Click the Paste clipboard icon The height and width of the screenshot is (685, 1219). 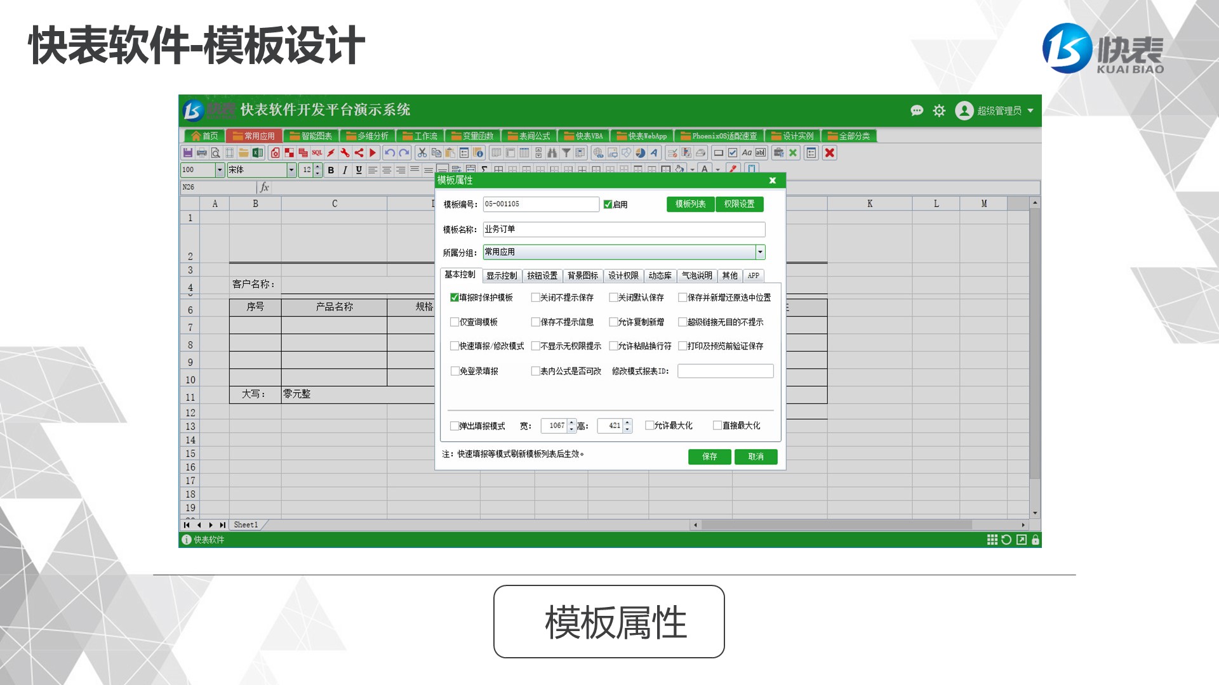[450, 153]
